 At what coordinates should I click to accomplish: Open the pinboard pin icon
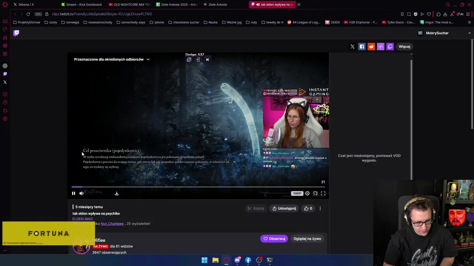pos(402,14)
